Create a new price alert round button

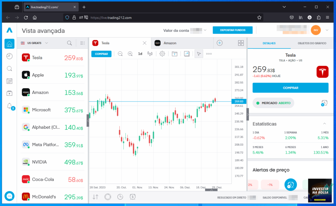pos(291,185)
